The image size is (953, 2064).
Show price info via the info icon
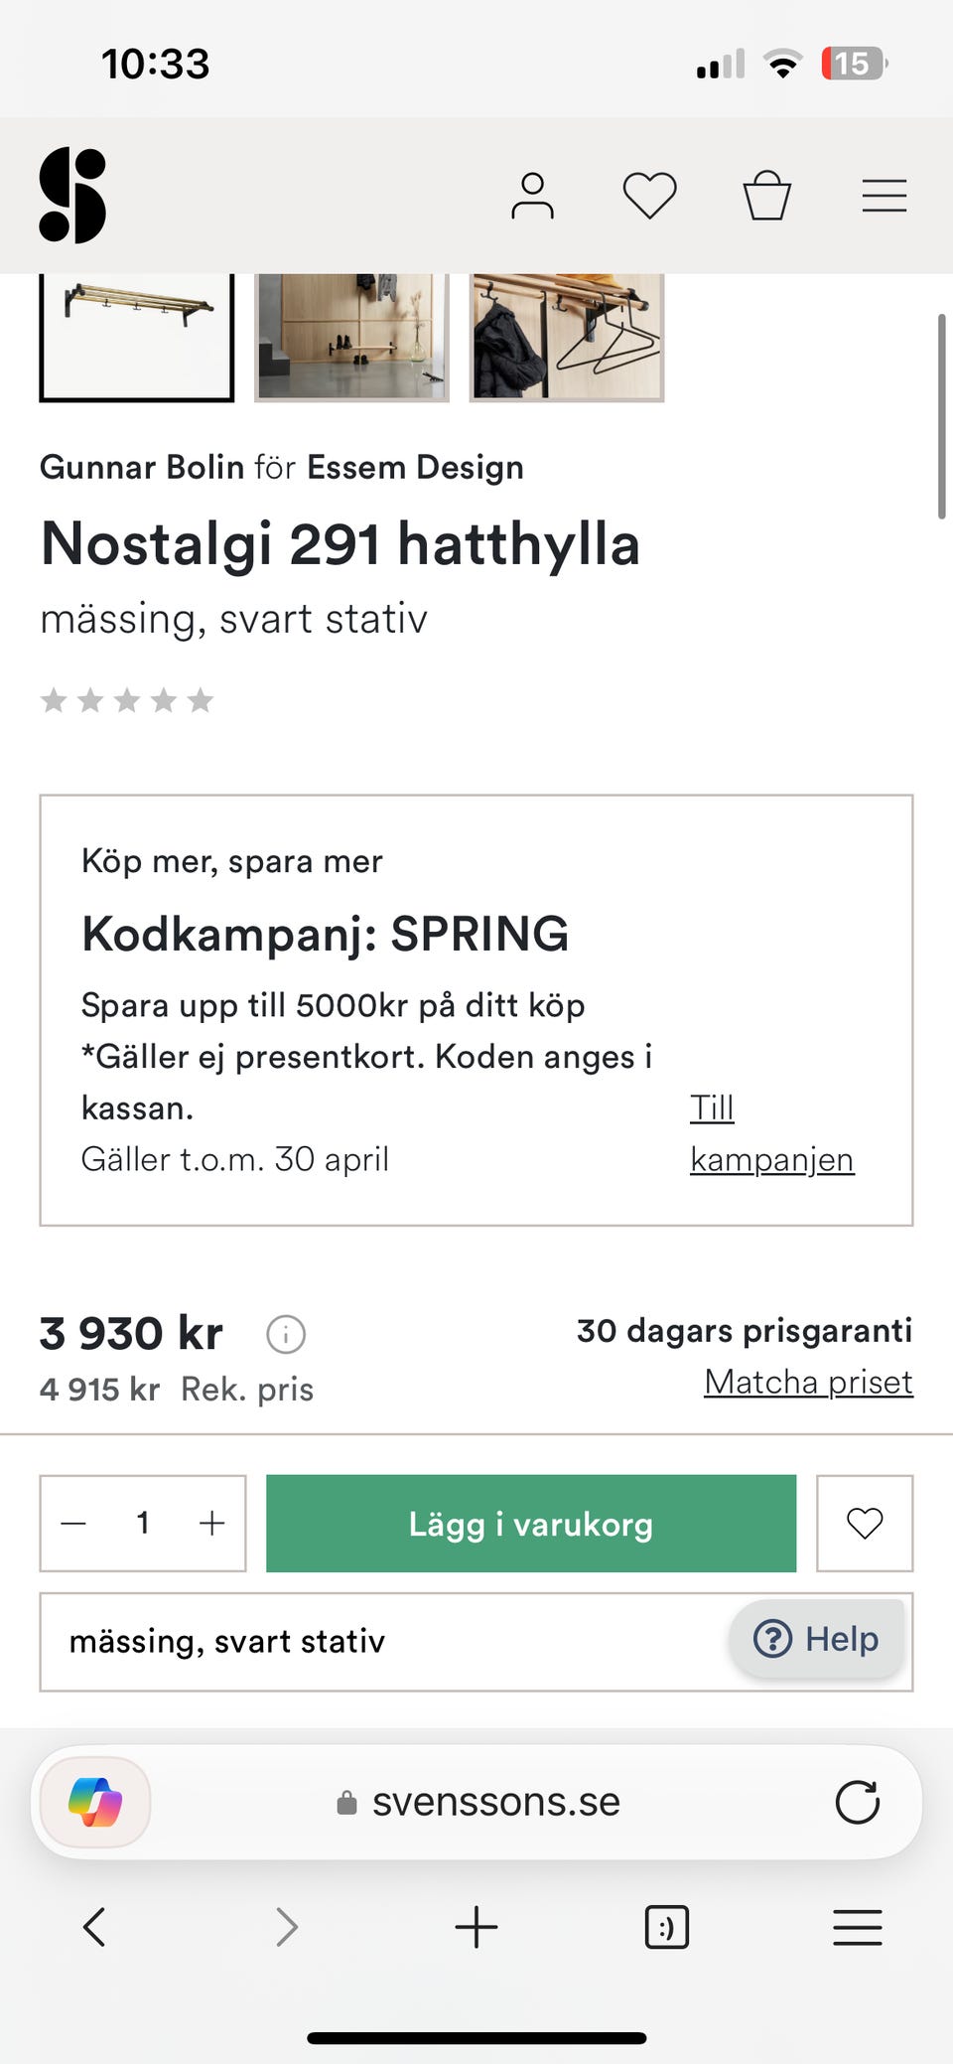click(x=286, y=1334)
